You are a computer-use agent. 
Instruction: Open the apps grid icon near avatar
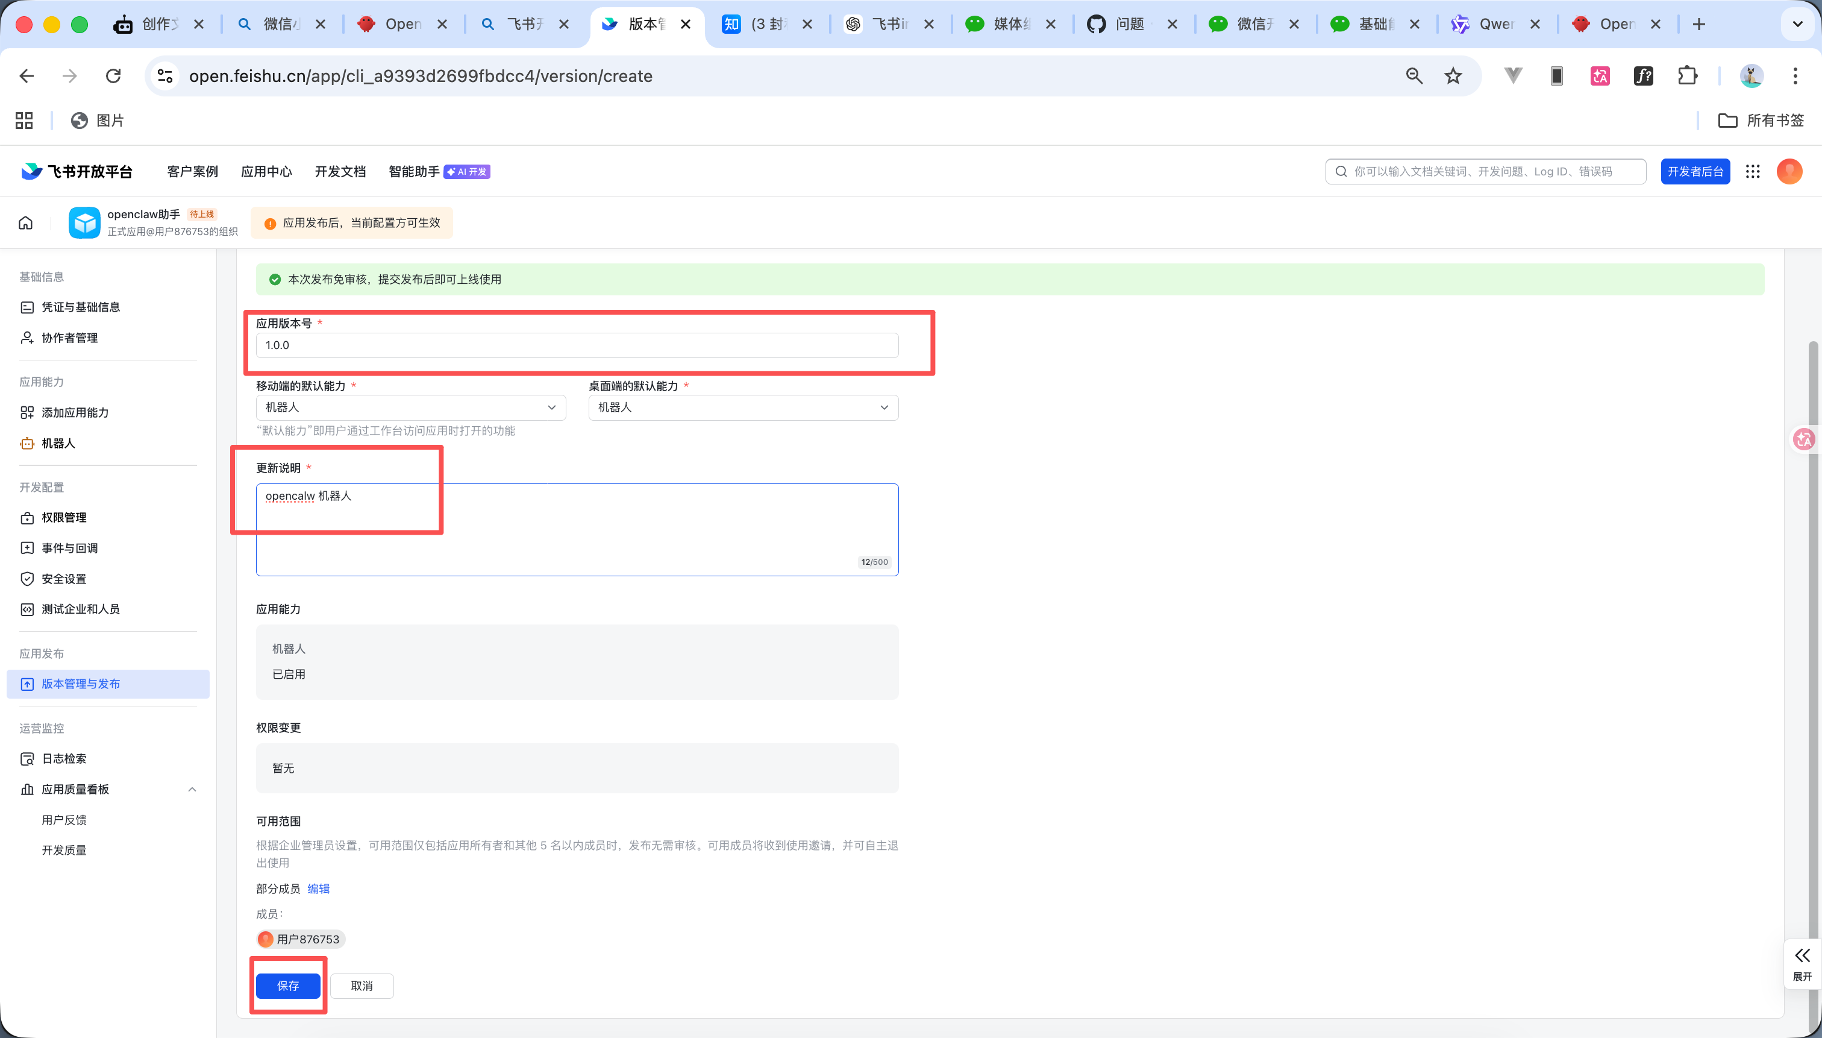pos(1753,172)
